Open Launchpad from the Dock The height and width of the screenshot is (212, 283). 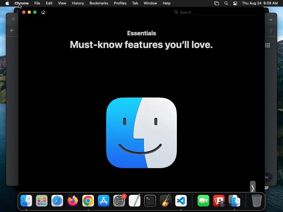[42, 201]
